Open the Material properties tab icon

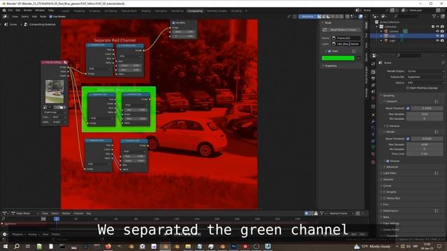pyautogui.click(x=373, y=154)
